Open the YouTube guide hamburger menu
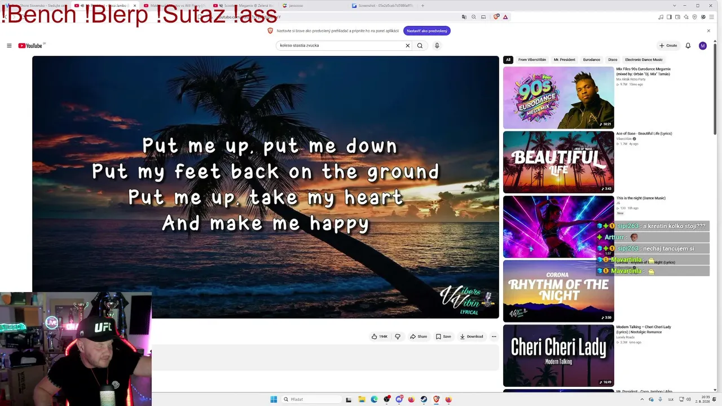The height and width of the screenshot is (406, 722). [x=9, y=46]
